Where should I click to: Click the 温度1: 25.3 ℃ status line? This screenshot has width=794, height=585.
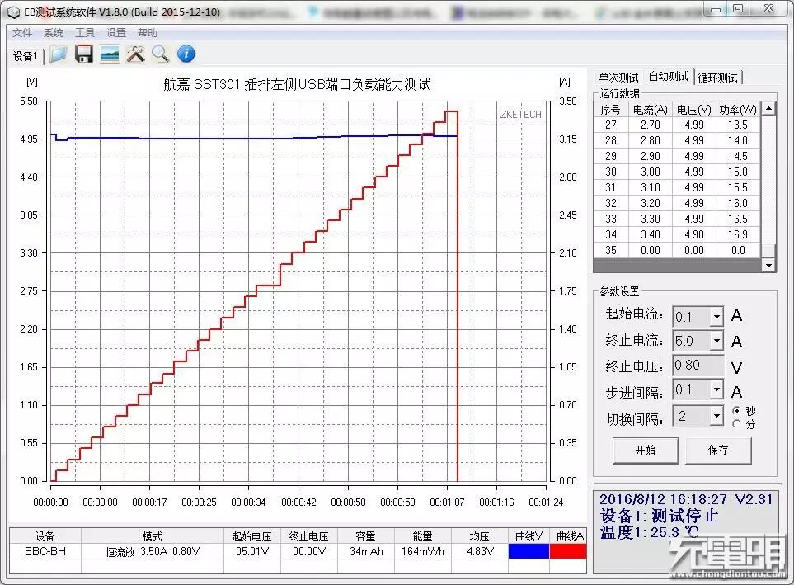point(649,532)
